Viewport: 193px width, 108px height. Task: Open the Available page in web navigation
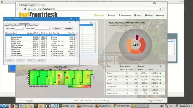99,15
